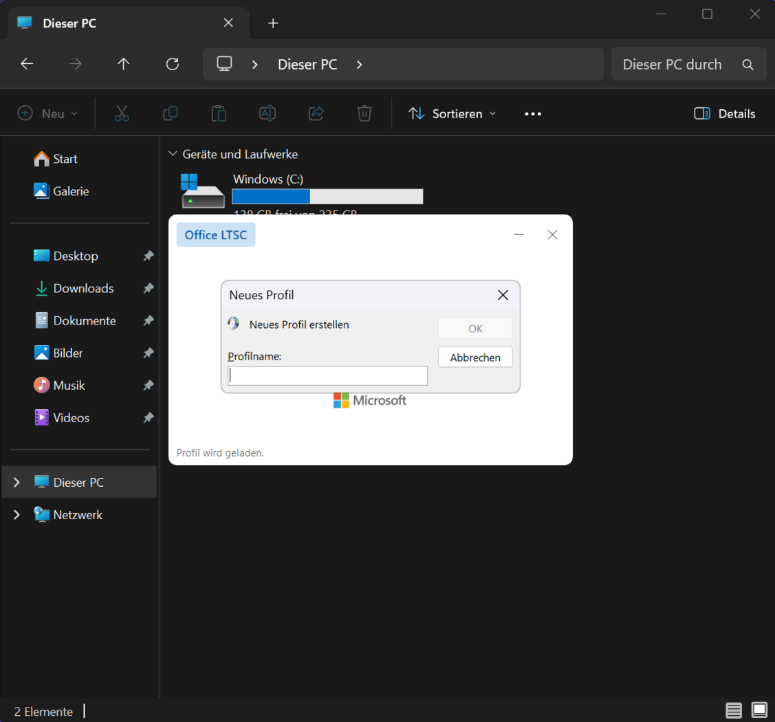This screenshot has height=722, width=775.
Task: Click the Cut scissors icon
Action: point(122,113)
